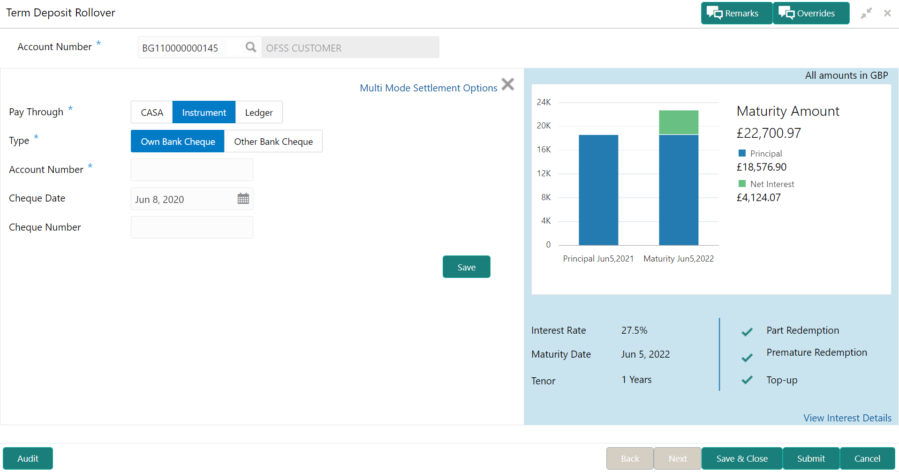899x472 pixels.
Task: Click the Top-up label
Action: tap(782, 380)
